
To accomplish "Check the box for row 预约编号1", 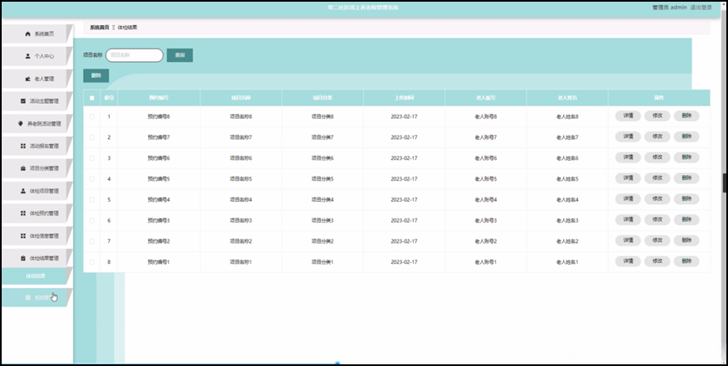I will 92,262.
